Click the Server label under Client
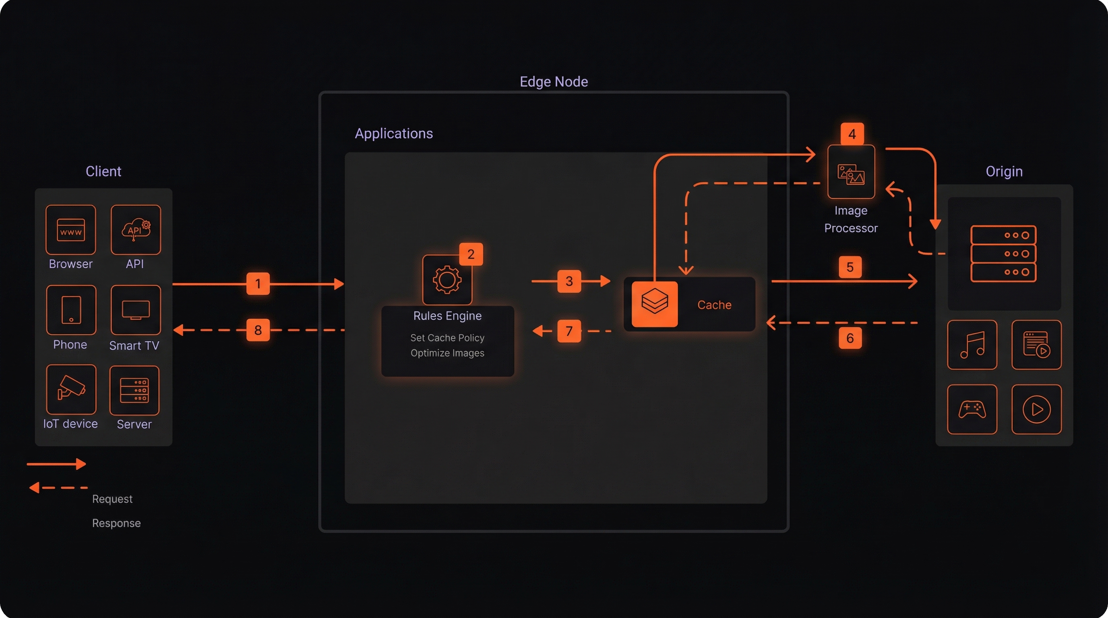This screenshot has width=1108, height=618. point(134,424)
